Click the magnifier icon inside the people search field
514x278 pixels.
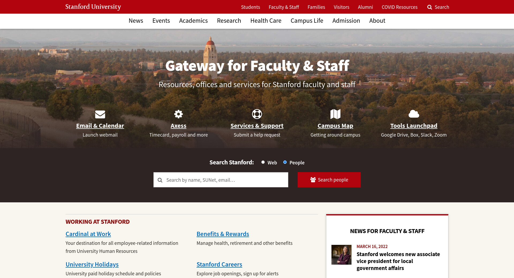click(x=160, y=180)
